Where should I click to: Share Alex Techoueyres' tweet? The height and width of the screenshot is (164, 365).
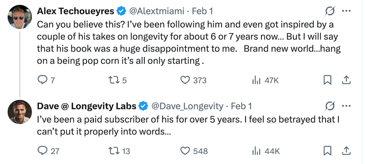coord(346,80)
